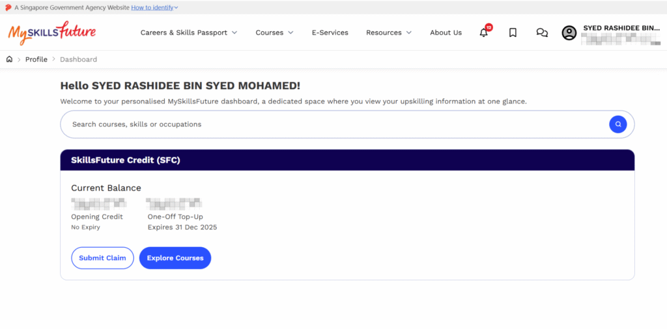Select Dashboard in the breadcrumb trail
This screenshot has height=329, width=667.
pyautogui.click(x=78, y=59)
